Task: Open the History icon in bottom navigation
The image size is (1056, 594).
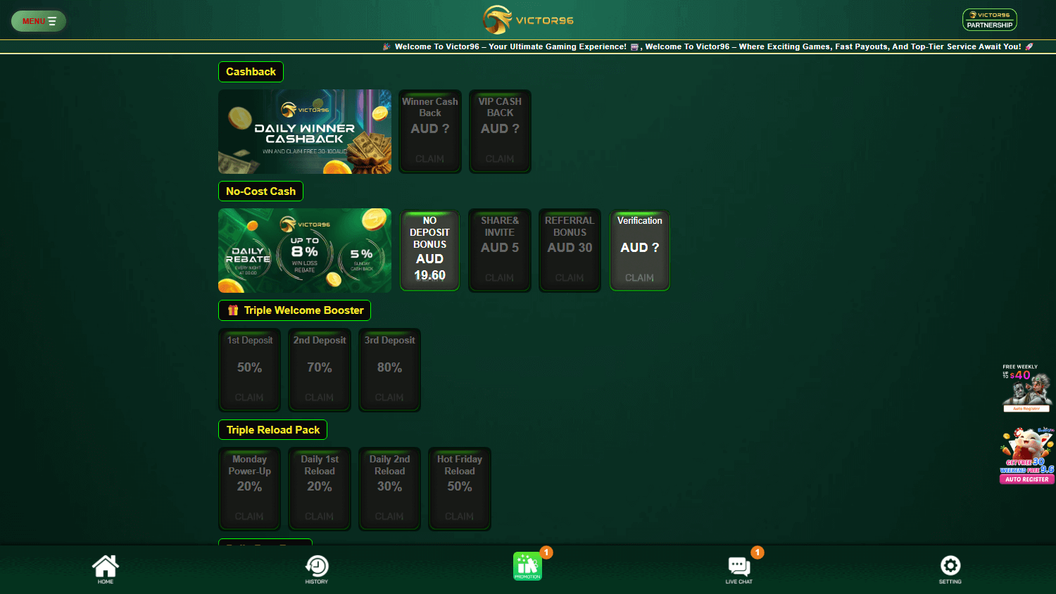Action: pos(317,567)
